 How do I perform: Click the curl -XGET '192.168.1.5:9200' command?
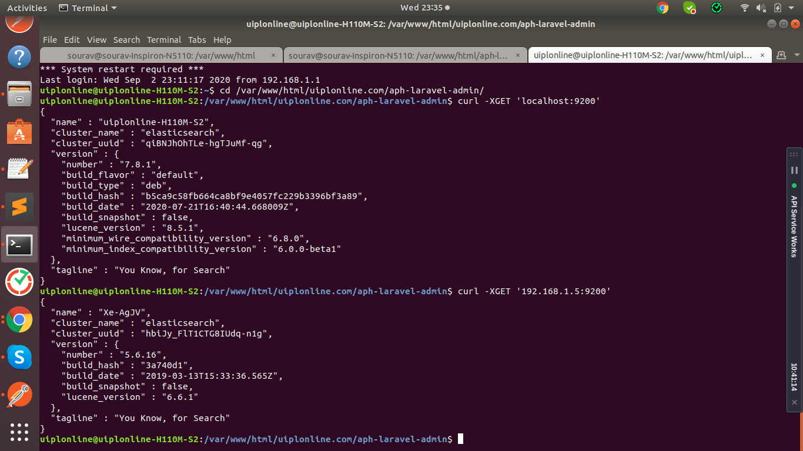coord(534,291)
